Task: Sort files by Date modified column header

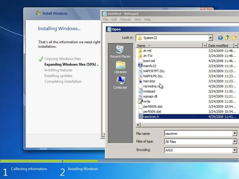Action: (220, 46)
